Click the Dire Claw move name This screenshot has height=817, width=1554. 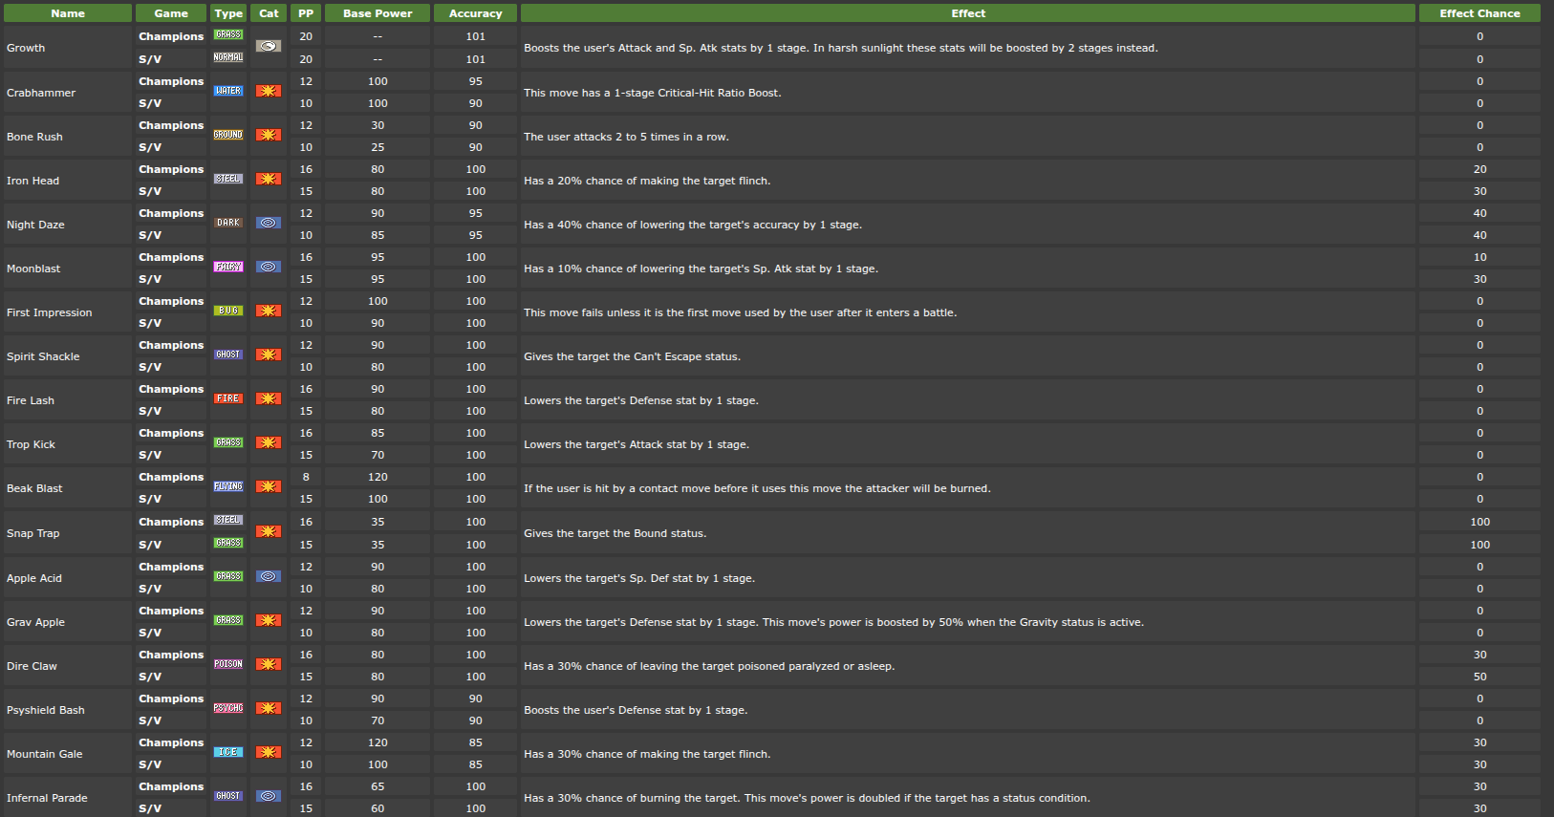point(32,666)
